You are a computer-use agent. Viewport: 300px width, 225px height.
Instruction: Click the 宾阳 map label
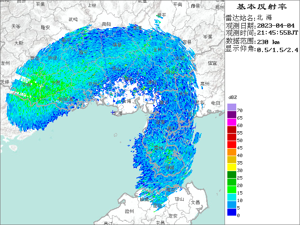pos(106,24)
